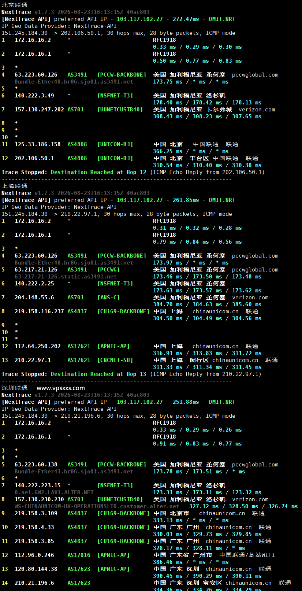Click the 328.17 ms latency value
This screenshot has width=302, height=591.
(x=168, y=548)
